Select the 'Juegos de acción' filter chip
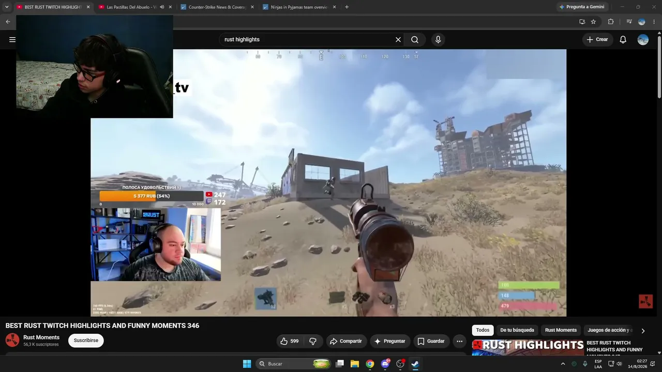This screenshot has height=372, width=662. tap(609, 330)
